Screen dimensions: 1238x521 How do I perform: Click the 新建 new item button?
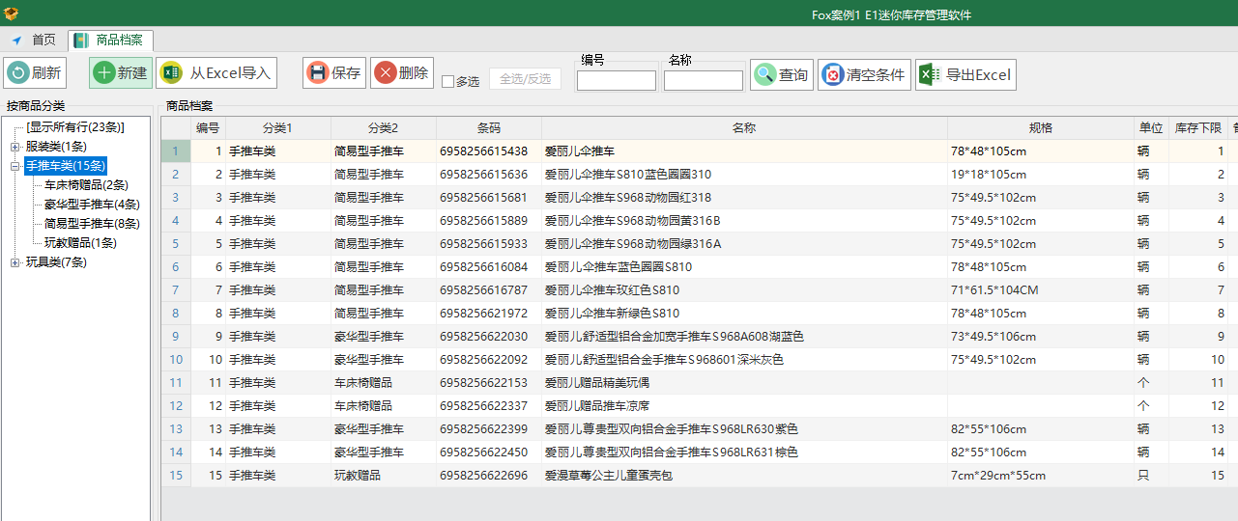tap(121, 73)
